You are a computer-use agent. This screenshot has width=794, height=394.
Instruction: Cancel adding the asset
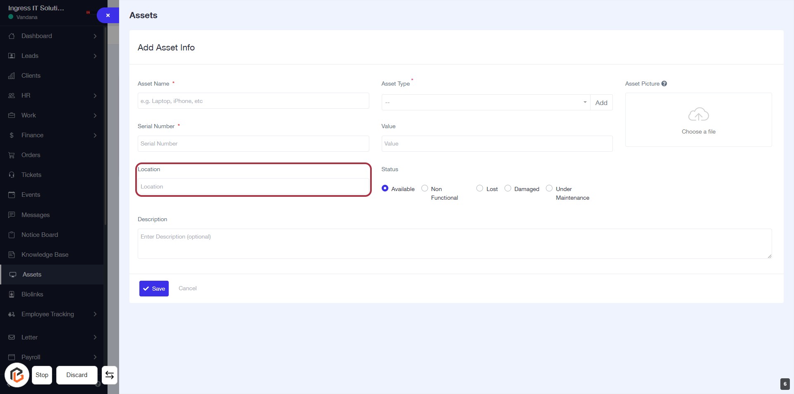[x=187, y=289]
